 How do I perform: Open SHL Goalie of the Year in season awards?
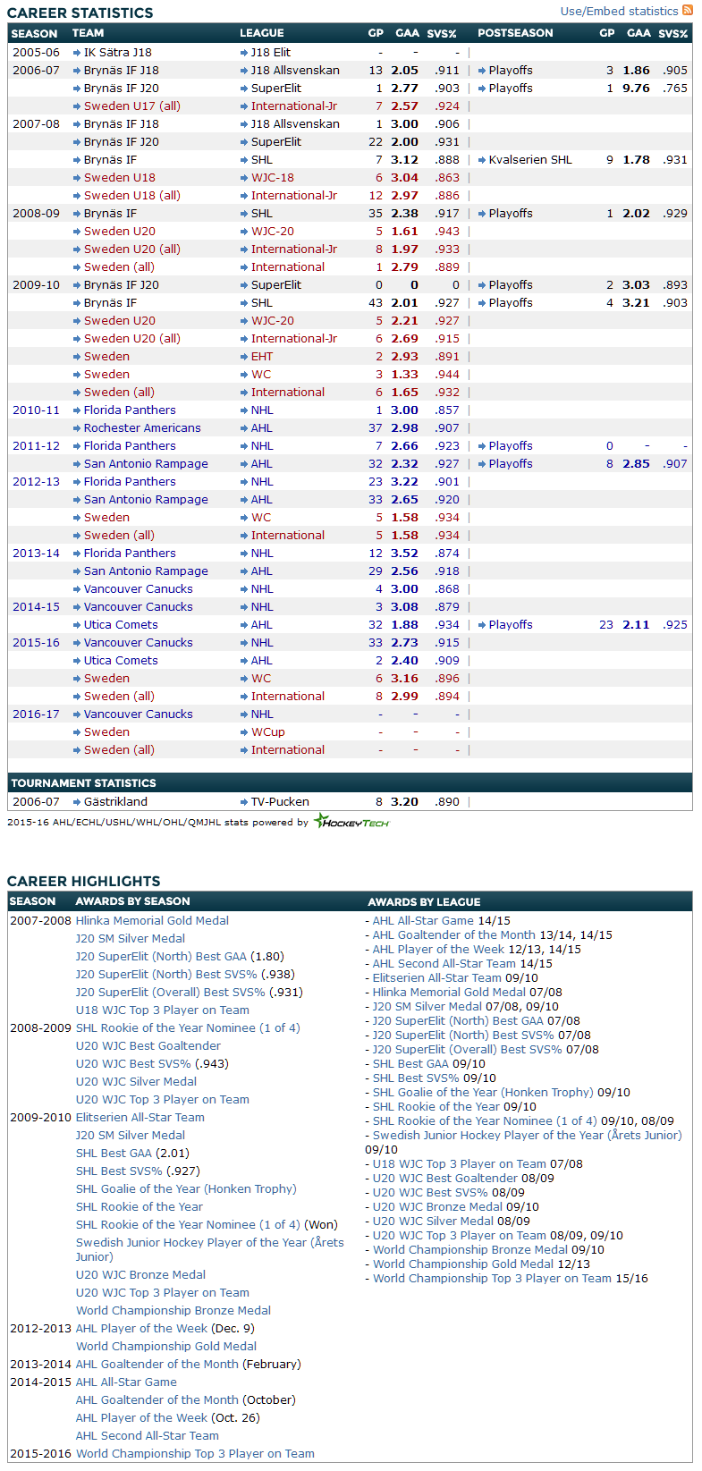(x=186, y=1188)
